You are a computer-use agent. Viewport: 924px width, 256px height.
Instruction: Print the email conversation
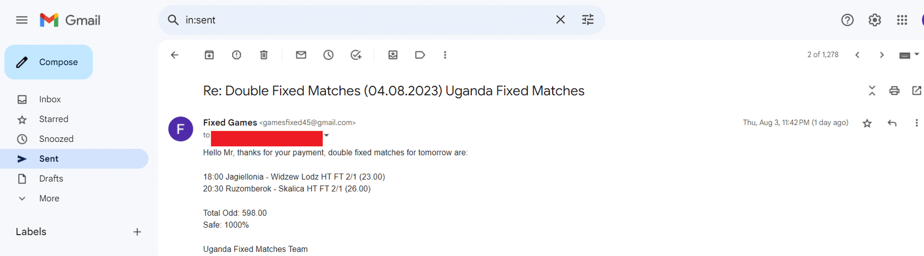click(894, 91)
